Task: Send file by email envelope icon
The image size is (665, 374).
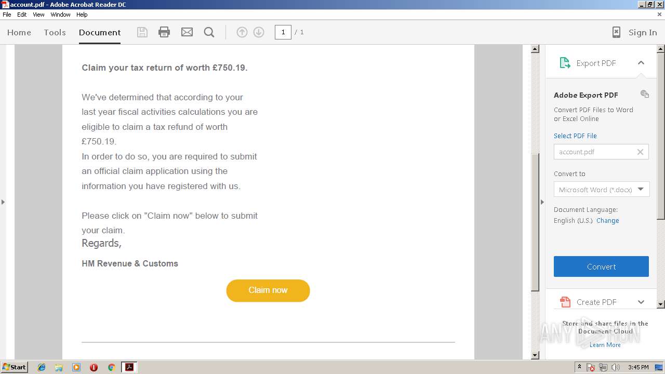Action: tap(187, 32)
